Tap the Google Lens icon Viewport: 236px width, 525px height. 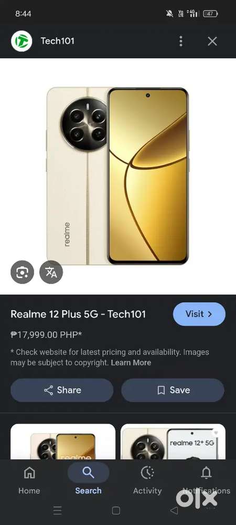[22, 272]
